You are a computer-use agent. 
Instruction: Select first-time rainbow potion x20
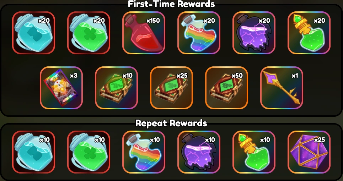pos(199,33)
